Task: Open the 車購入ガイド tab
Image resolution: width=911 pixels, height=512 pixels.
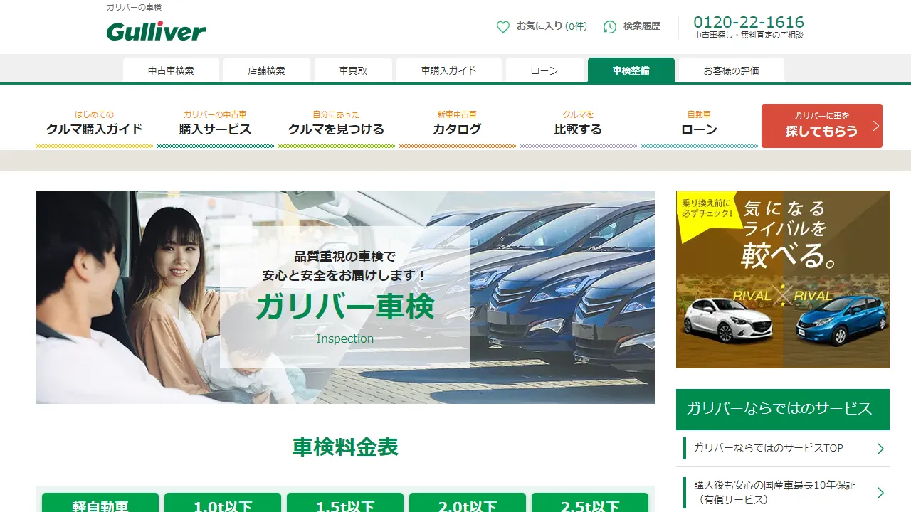Action: coord(448,70)
